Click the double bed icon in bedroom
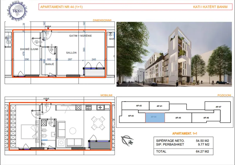 coord(30,132)
